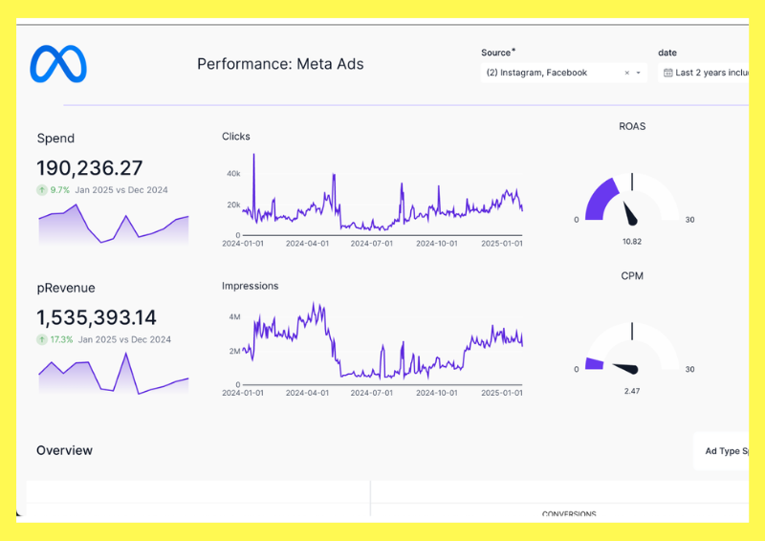Click the purple arc of ROAS gauge
Screen dimensions: 765x541
pyautogui.click(x=600, y=198)
